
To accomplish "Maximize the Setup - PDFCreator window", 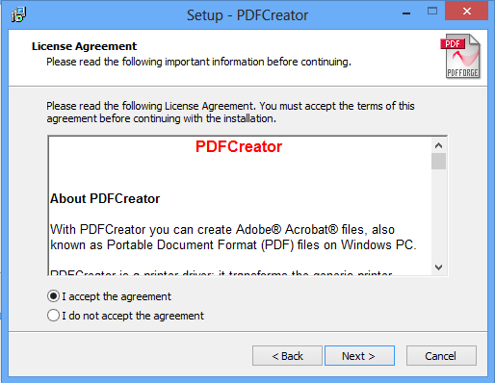I will coord(432,12).
